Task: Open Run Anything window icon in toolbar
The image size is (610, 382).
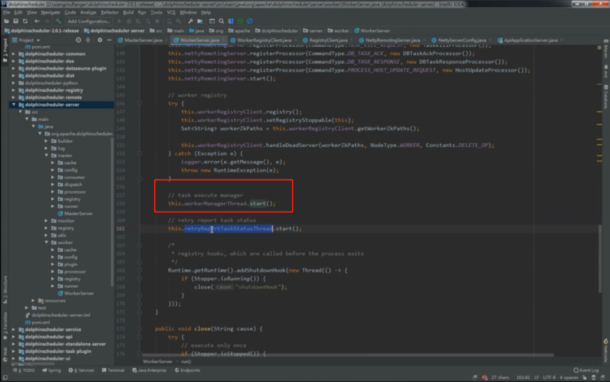Action: (x=212, y=21)
